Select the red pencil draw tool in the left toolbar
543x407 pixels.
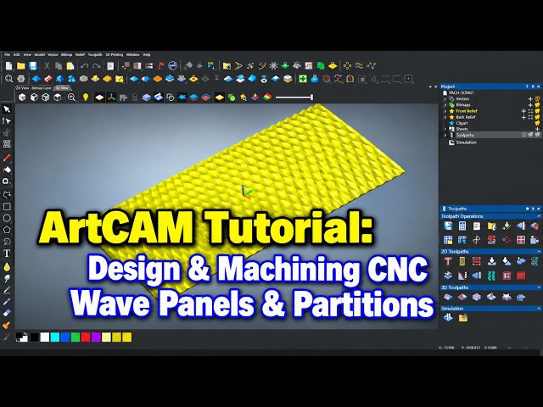(x=7, y=158)
